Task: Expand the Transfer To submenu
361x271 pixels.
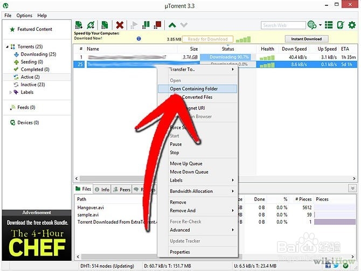Action: tap(233, 70)
